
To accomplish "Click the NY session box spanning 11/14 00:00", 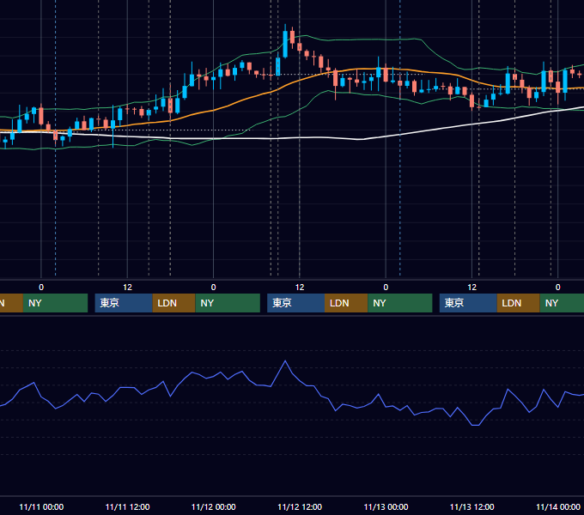I will click(x=562, y=303).
